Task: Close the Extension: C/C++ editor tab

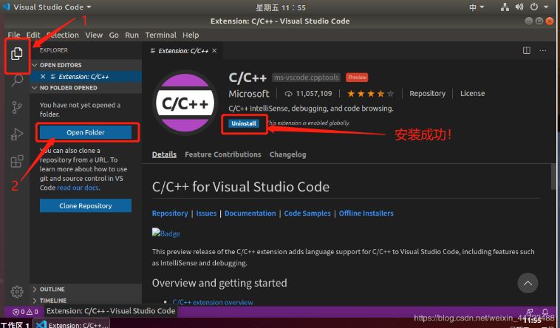Action: (214, 51)
